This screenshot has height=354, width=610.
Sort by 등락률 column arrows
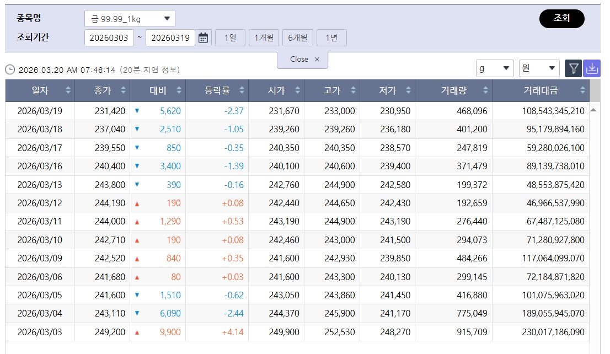pyautogui.click(x=242, y=90)
